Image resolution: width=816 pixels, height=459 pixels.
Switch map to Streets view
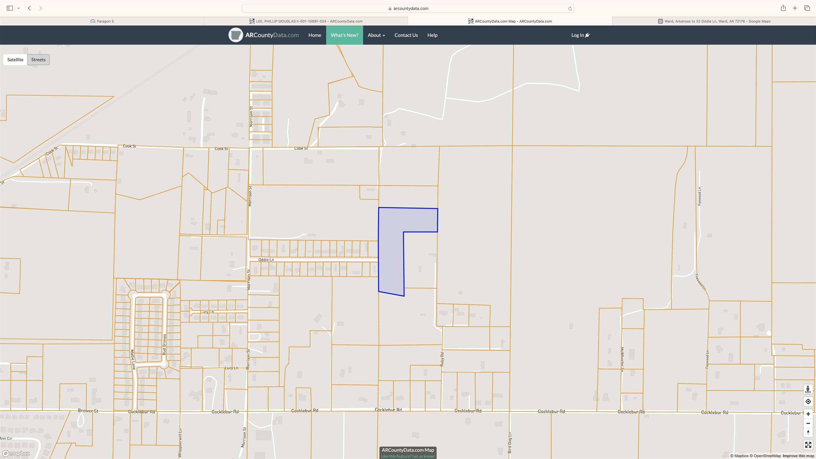coord(38,59)
